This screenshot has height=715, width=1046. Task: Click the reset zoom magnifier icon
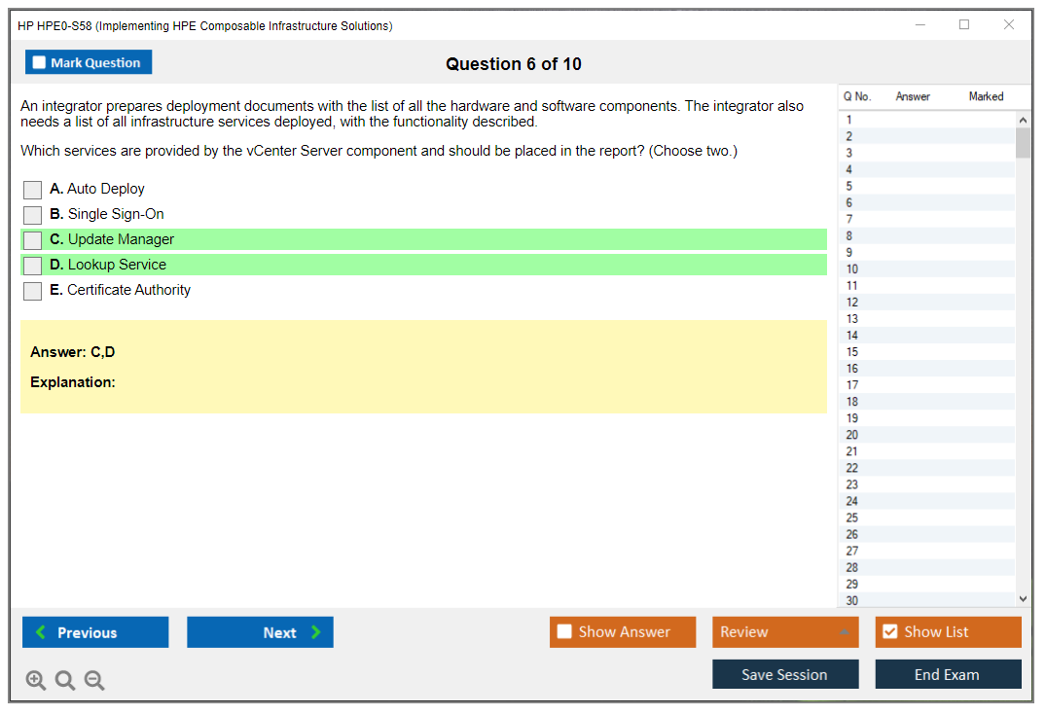65,680
